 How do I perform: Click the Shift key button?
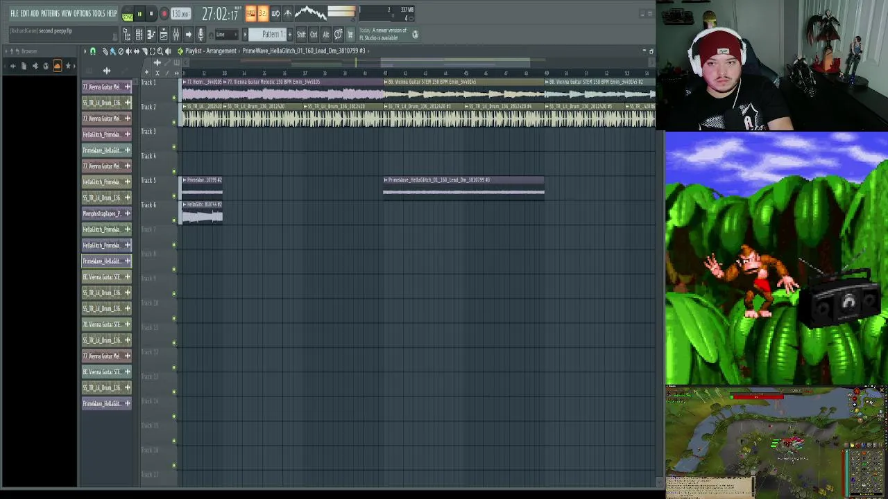[x=301, y=35]
